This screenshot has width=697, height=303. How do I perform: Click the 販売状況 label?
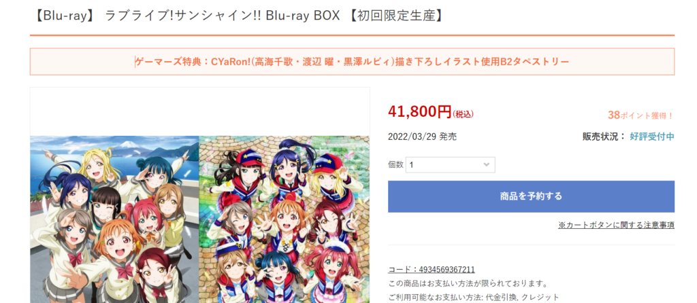tap(604, 137)
